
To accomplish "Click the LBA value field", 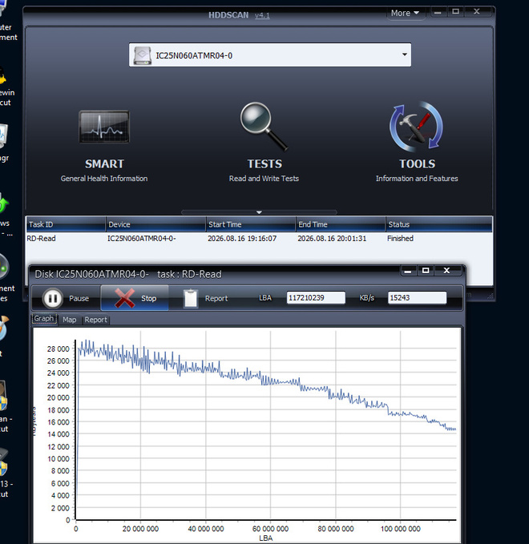I will pyautogui.click(x=316, y=298).
